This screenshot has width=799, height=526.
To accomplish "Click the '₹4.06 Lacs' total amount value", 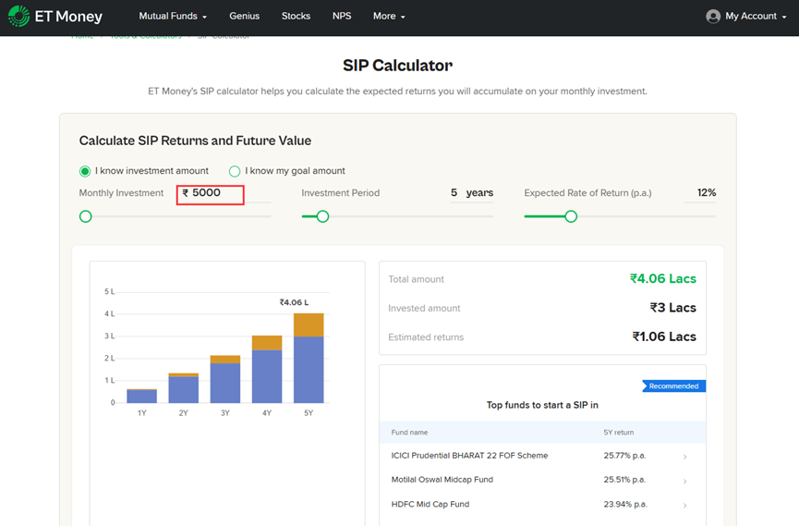I will point(662,279).
